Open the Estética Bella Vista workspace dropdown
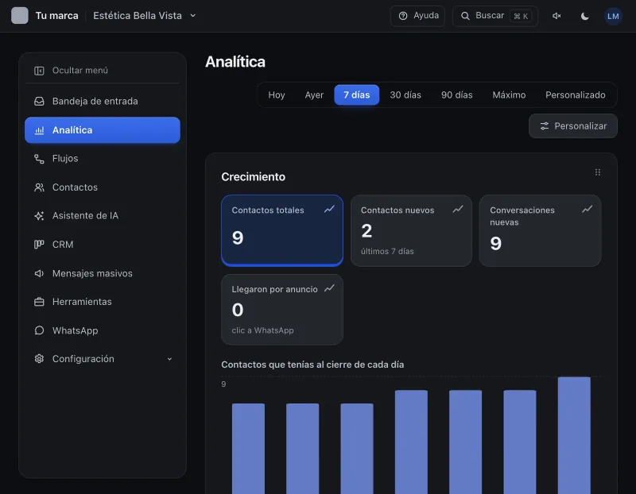The image size is (636, 494). (145, 16)
